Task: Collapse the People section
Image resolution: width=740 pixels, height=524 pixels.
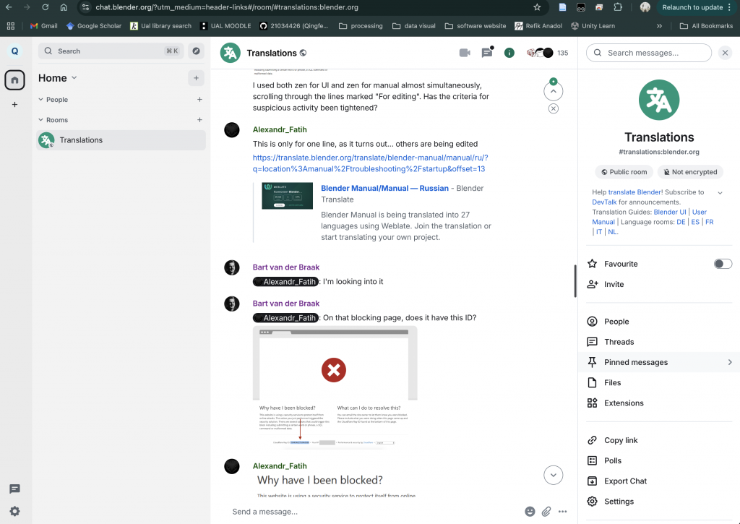Action: pos(40,100)
